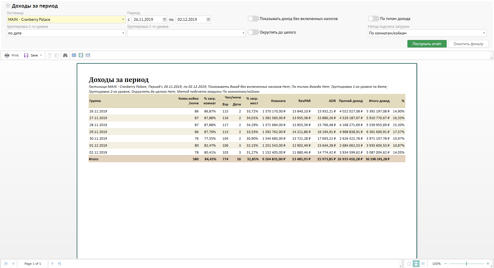Screen dimensions: 494x268
Task: Expand the Группировка 2-го уровня dropdown
Action: 244,33
